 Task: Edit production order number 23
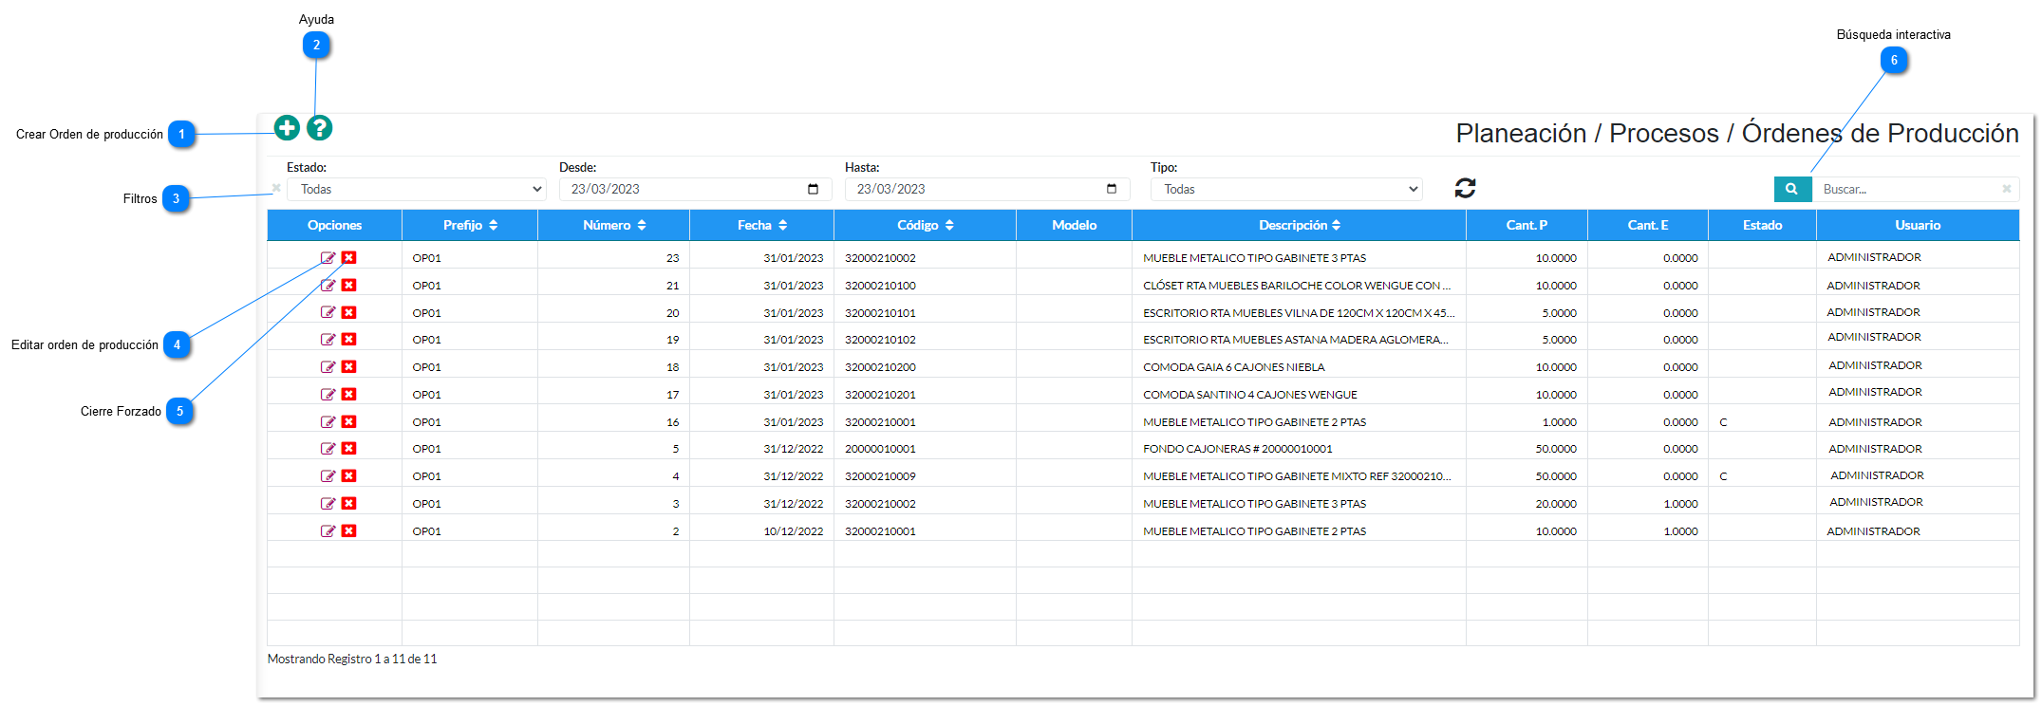coord(328,257)
